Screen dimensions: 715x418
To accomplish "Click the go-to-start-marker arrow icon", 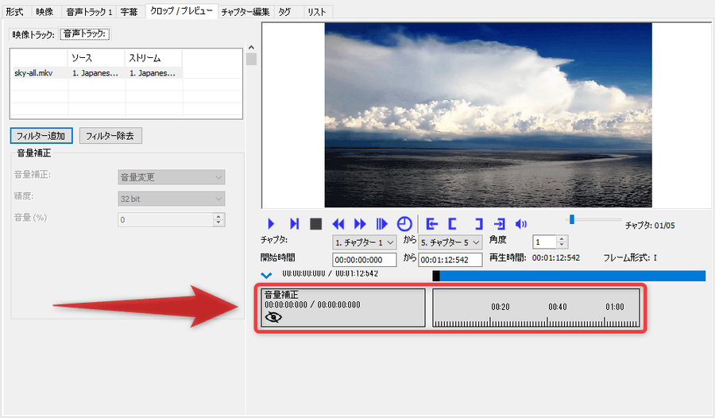I will point(431,223).
